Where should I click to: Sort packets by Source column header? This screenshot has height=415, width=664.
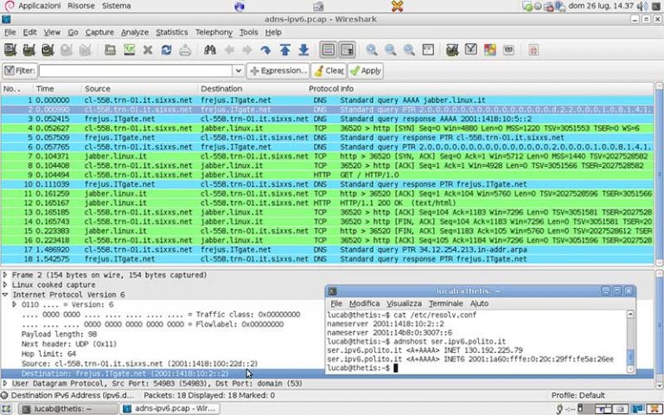pos(139,89)
